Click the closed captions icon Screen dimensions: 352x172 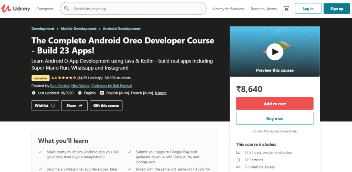tap(102, 93)
